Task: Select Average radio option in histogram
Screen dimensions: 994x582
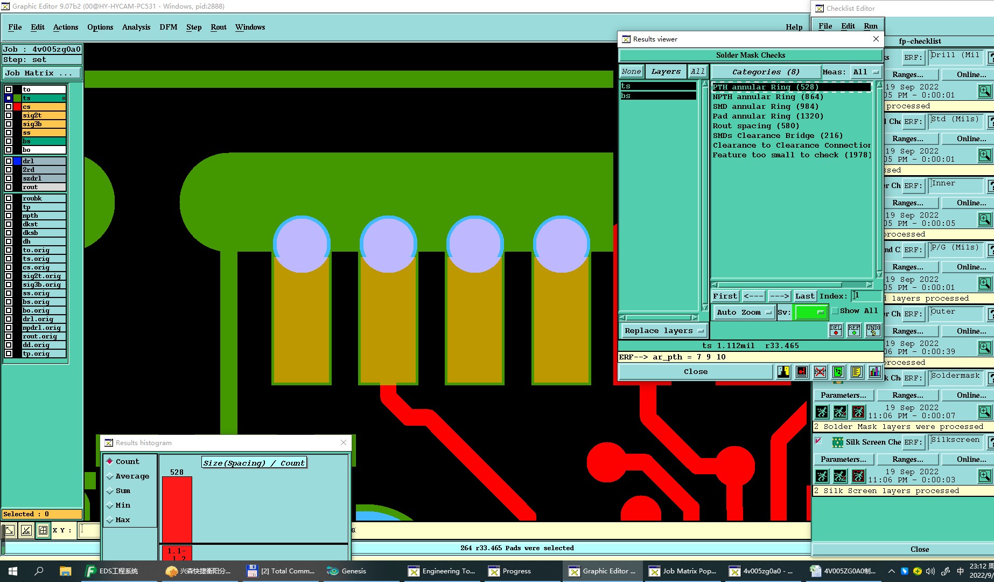Action: (x=110, y=476)
